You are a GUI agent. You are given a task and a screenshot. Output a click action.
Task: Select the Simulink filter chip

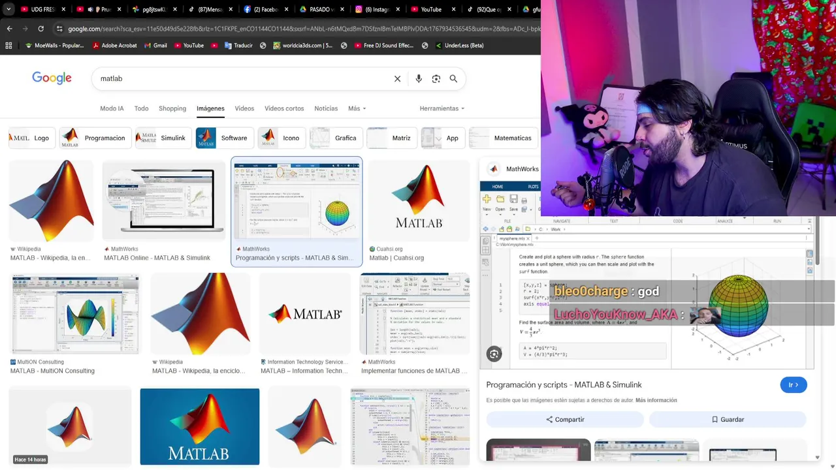(163, 138)
